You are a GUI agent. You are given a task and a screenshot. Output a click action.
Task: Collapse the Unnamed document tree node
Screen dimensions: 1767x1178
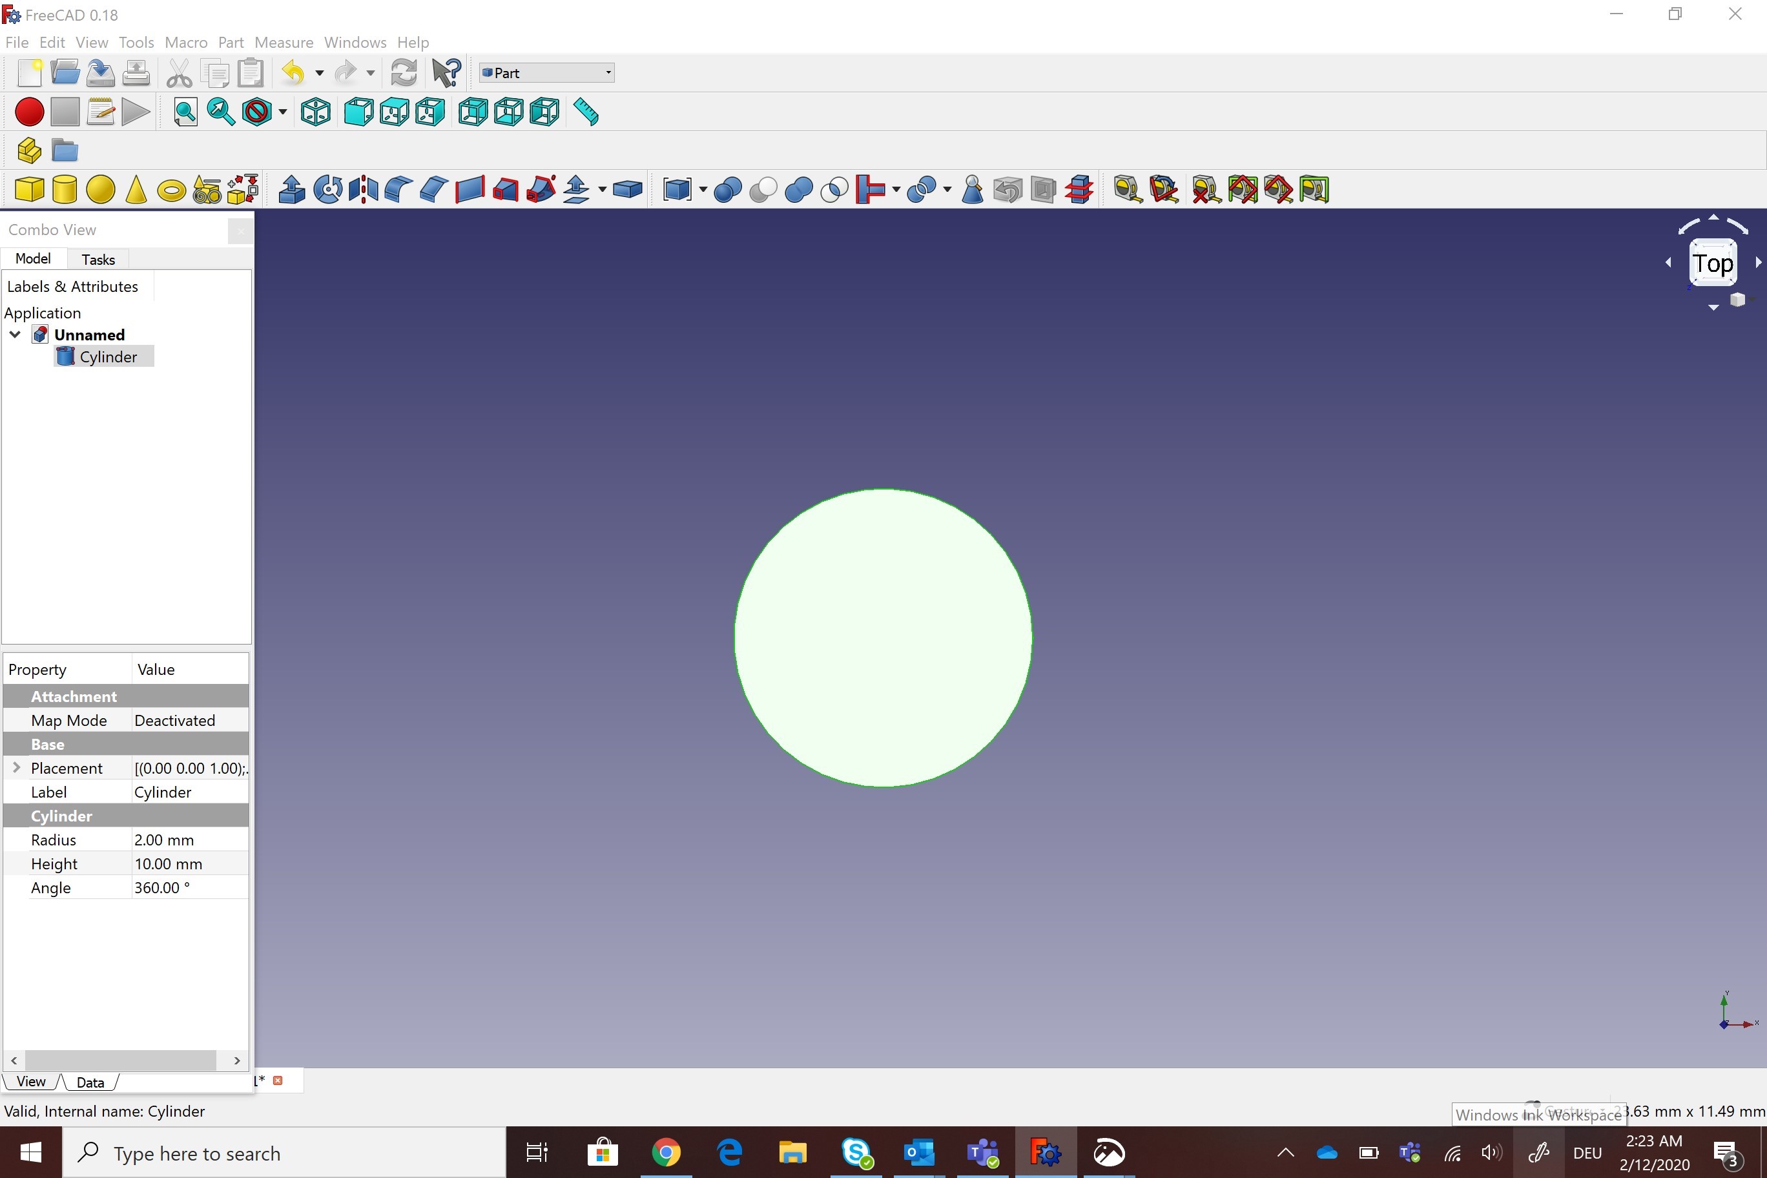pos(15,335)
